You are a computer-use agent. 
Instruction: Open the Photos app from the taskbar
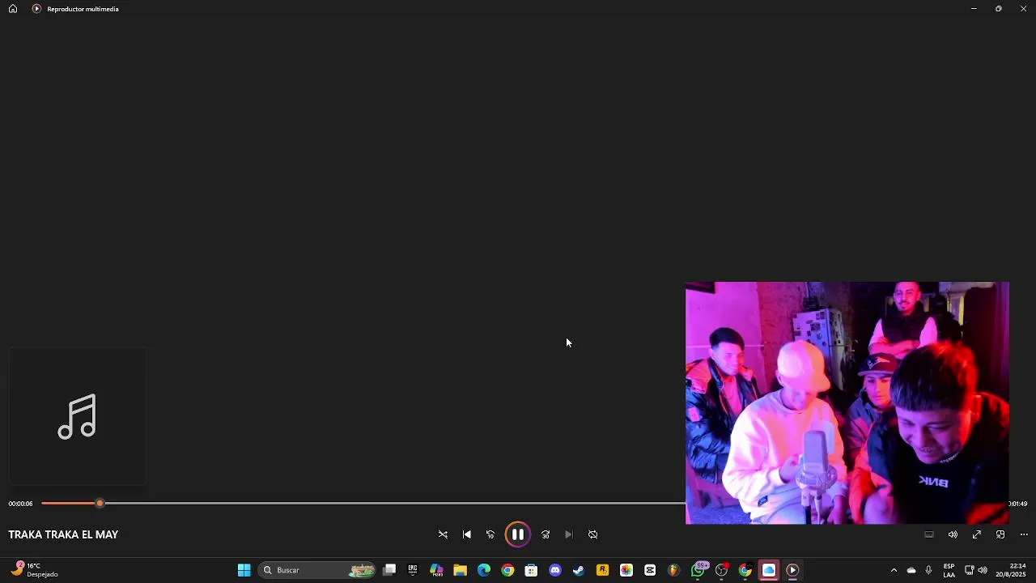click(626, 570)
